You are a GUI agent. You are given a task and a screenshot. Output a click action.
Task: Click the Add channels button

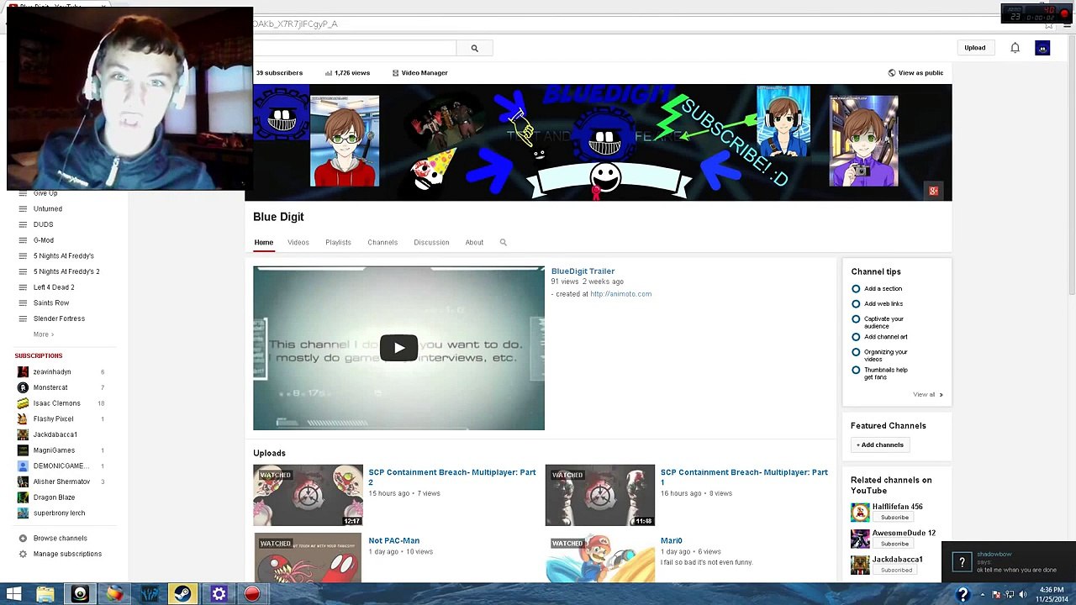pos(880,445)
